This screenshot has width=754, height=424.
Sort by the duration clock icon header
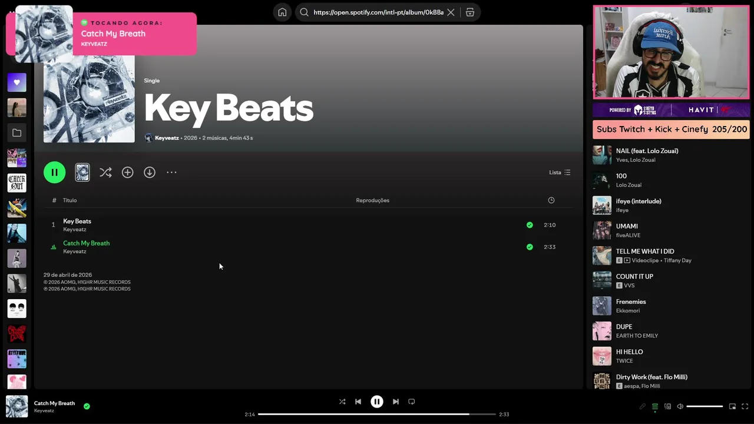[x=551, y=200]
